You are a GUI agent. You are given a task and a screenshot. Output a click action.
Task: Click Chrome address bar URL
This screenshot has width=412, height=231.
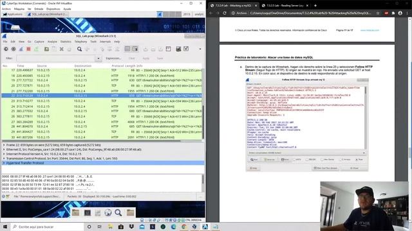pyautogui.click(x=310, y=13)
